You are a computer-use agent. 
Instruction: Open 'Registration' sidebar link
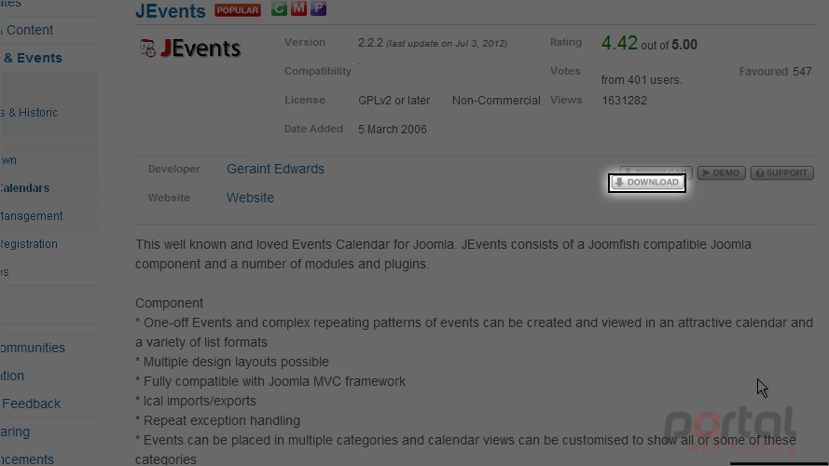tap(29, 244)
